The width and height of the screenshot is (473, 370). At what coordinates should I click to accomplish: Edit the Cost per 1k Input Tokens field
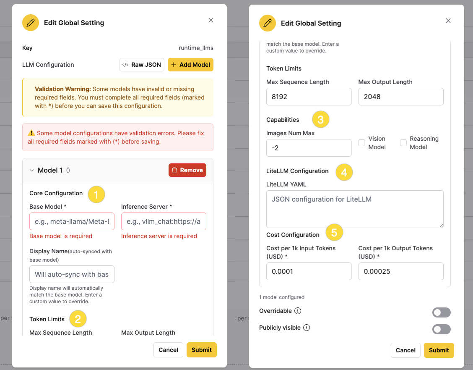coord(309,271)
